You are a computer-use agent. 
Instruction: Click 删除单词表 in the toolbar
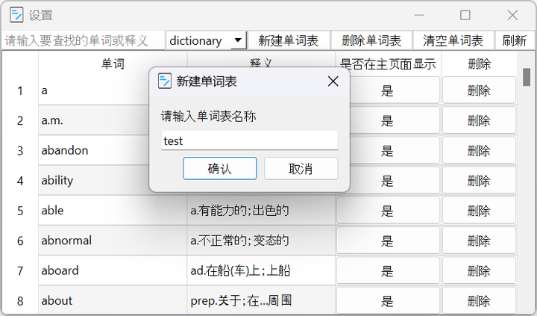point(371,40)
